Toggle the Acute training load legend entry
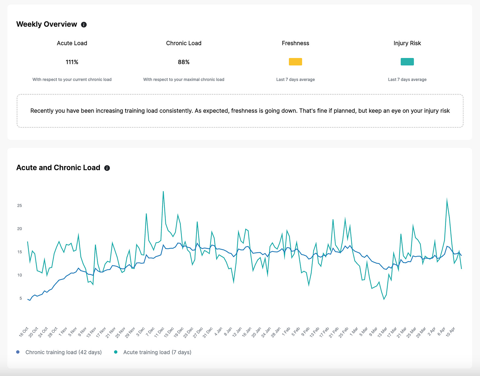480x376 pixels. click(x=157, y=352)
